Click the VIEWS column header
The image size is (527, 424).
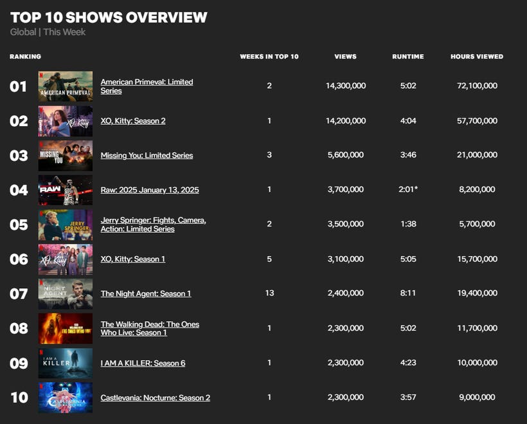(x=346, y=57)
